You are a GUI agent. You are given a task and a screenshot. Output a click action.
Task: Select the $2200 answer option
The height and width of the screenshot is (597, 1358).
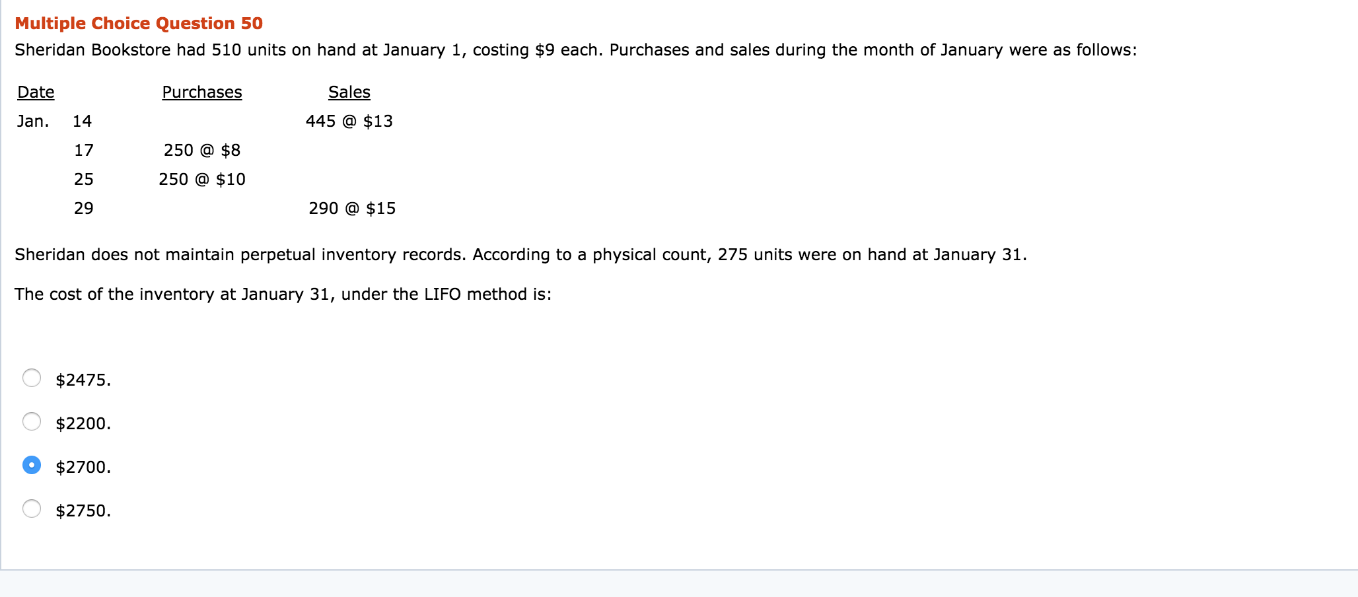coord(31,422)
